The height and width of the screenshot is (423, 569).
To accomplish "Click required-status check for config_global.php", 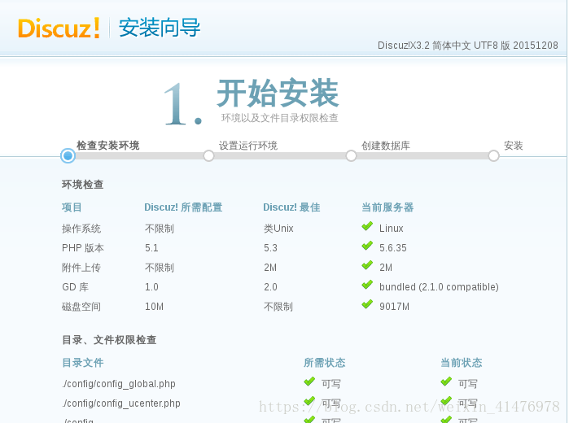I will [309, 382].
